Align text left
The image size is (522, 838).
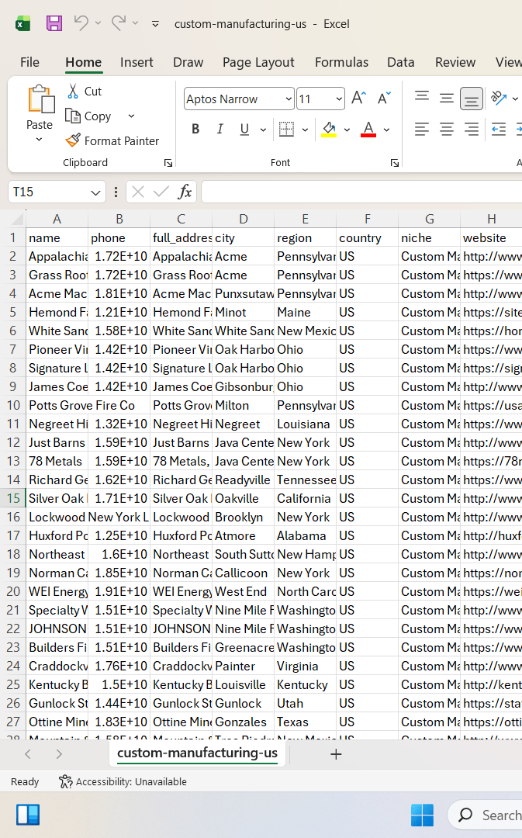tap(421, 129)
